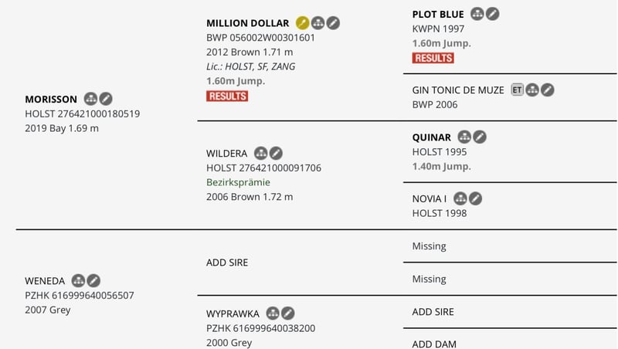618x349 pixels.
Task: Open pedigree icon beside PLOT BLUE
Action: [477, 14]
